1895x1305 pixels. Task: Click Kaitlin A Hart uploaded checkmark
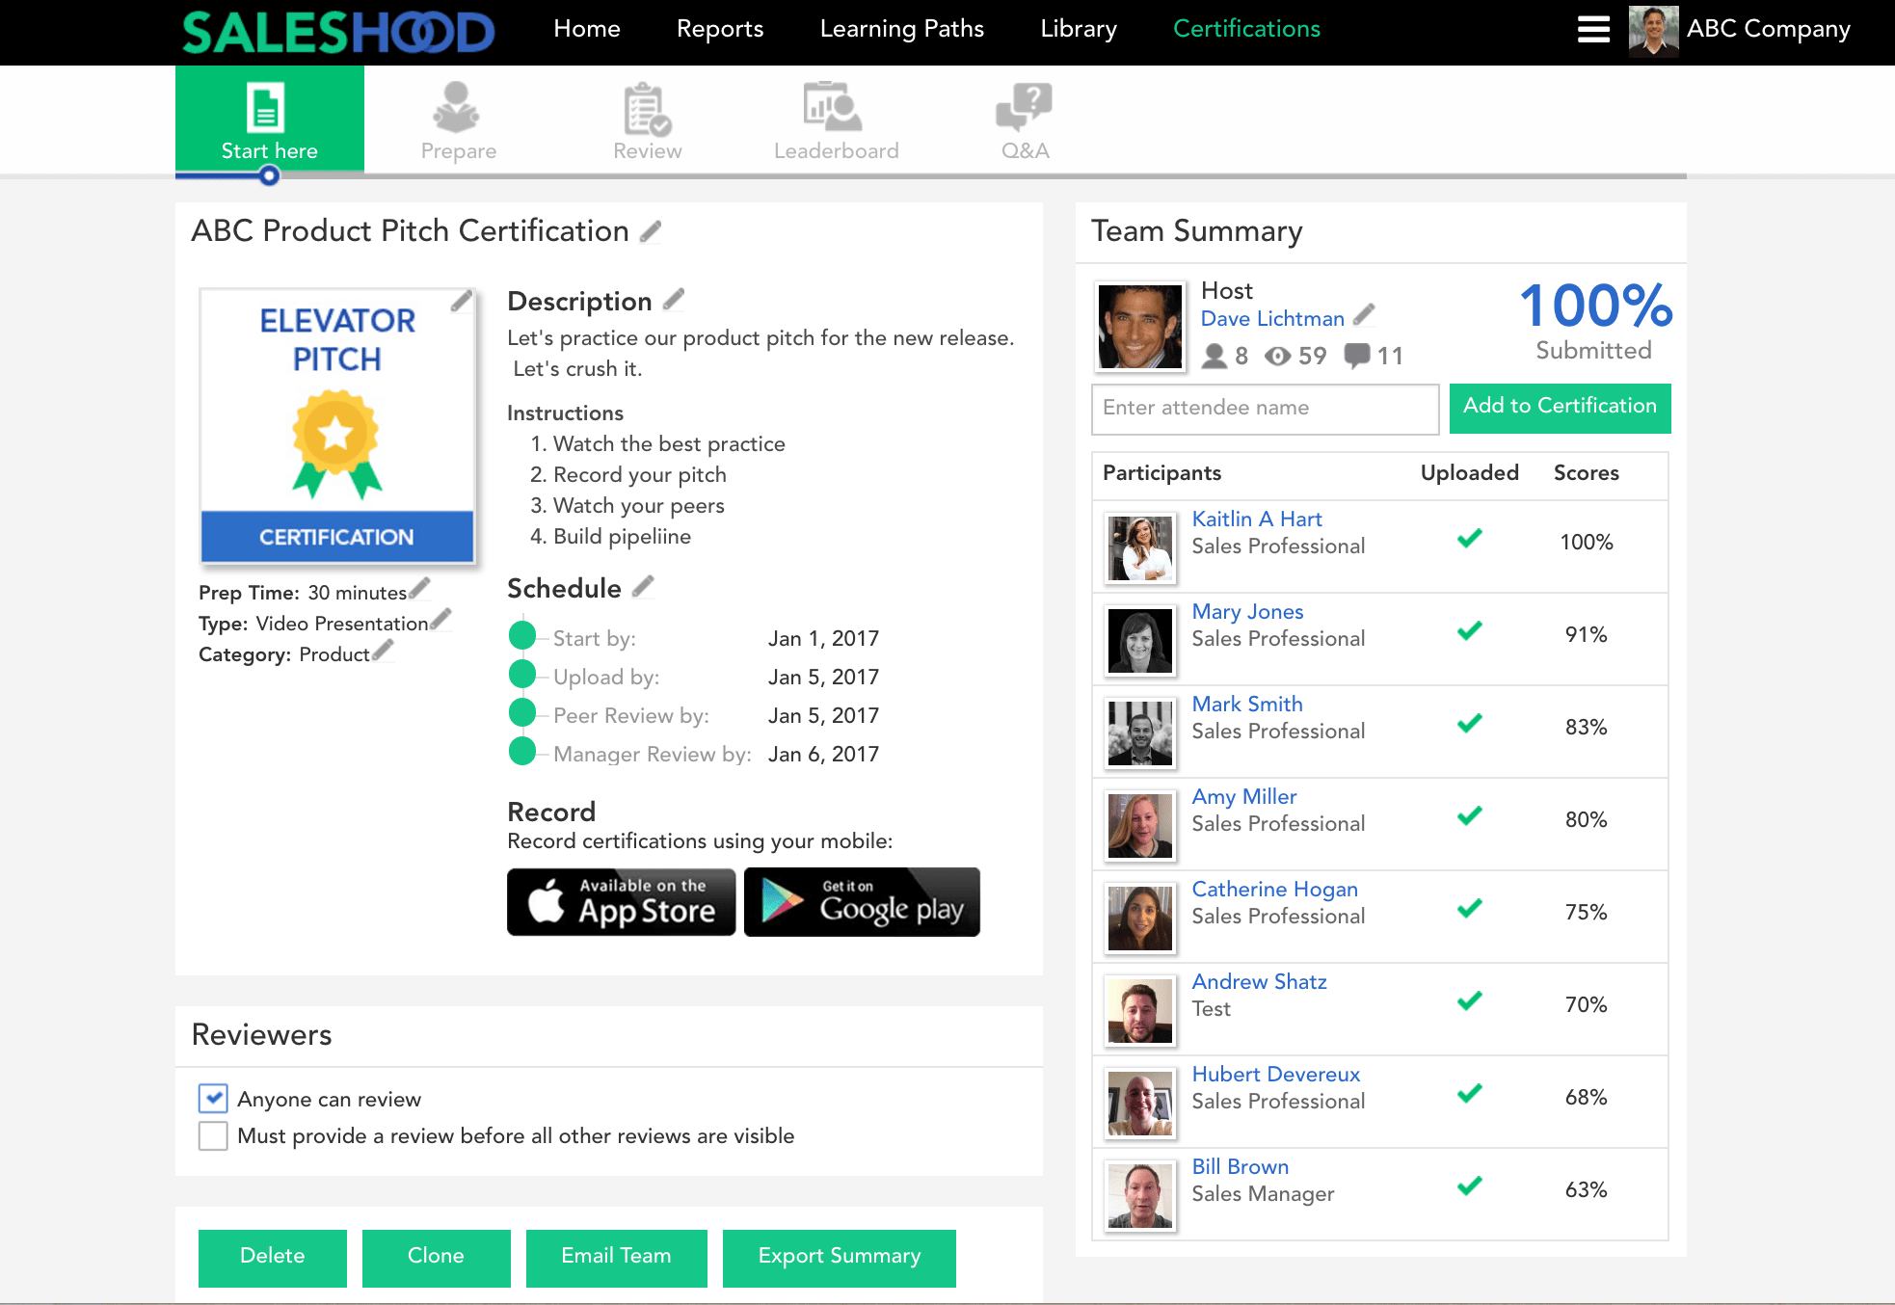click(x=1469, y=539)
